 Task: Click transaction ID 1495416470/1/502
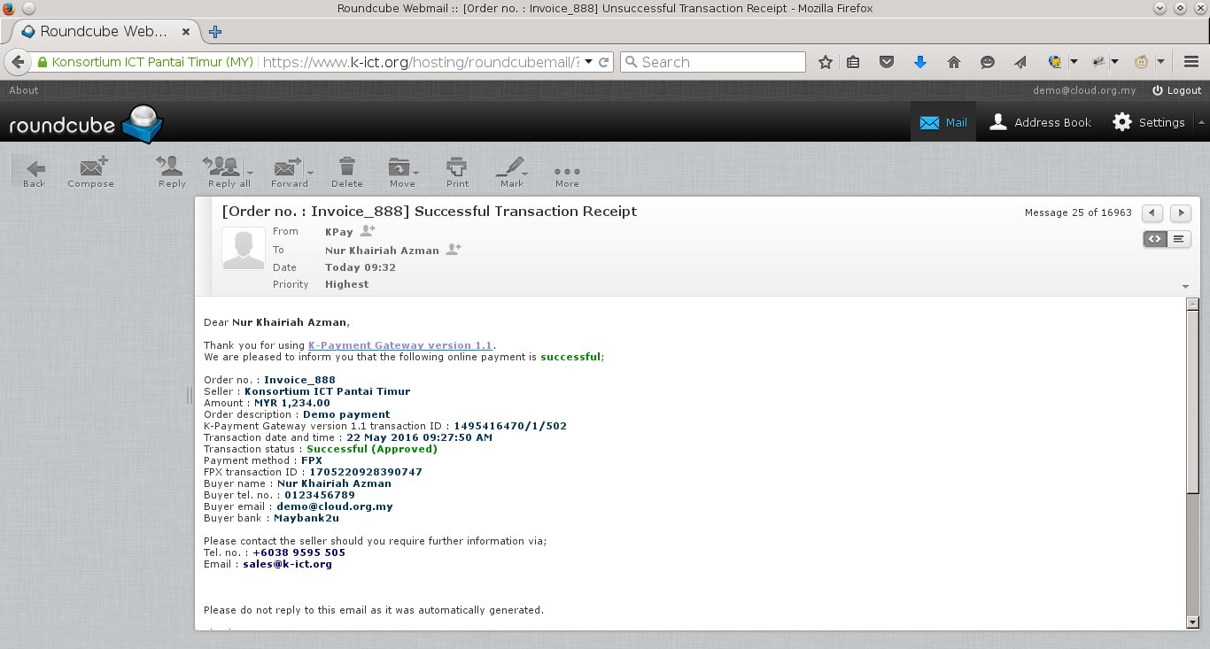click(510, 426)
